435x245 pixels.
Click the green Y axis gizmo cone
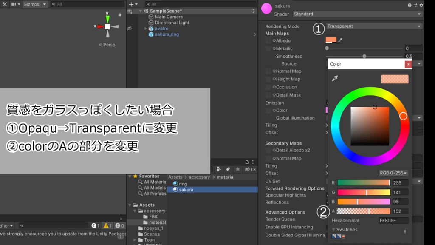tap(107, 19)
